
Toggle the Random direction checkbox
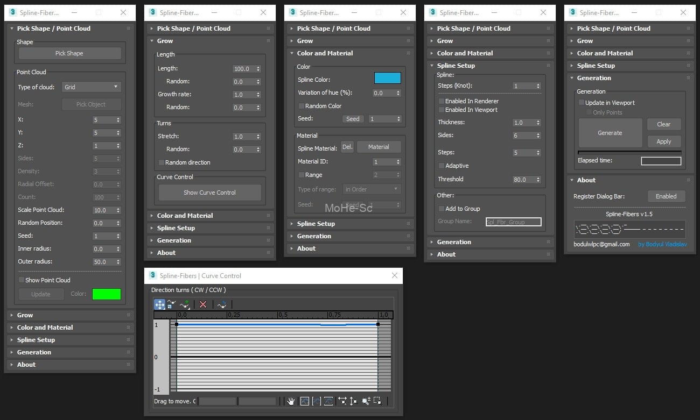(x=162, y=162)
